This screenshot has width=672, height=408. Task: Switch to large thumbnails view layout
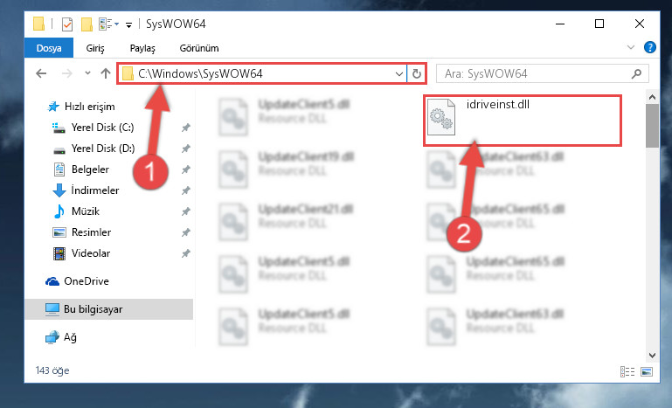coord(647,371)
